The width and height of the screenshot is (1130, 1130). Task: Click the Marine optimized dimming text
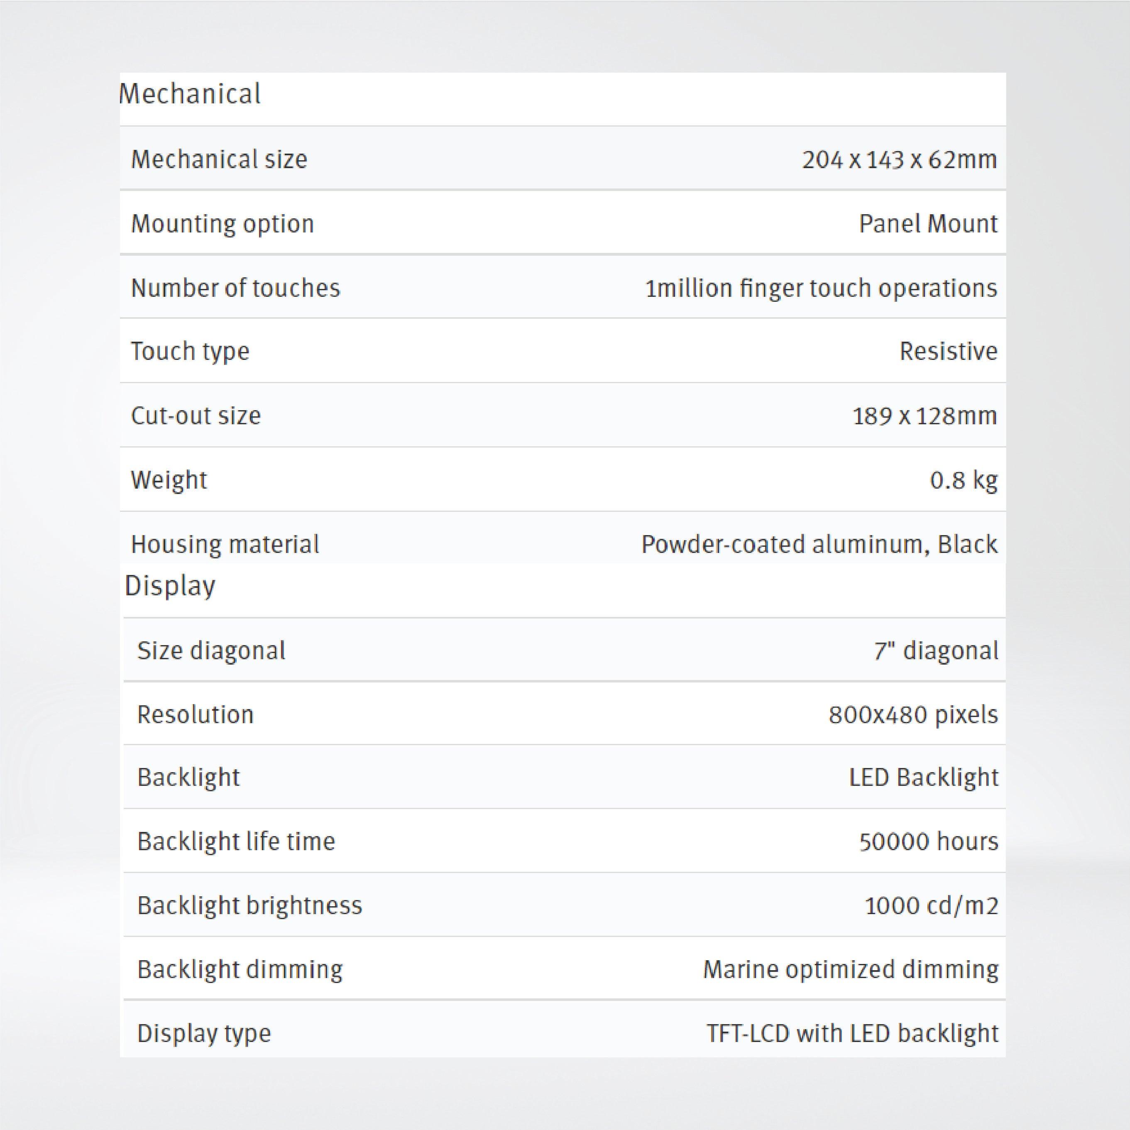851,969
